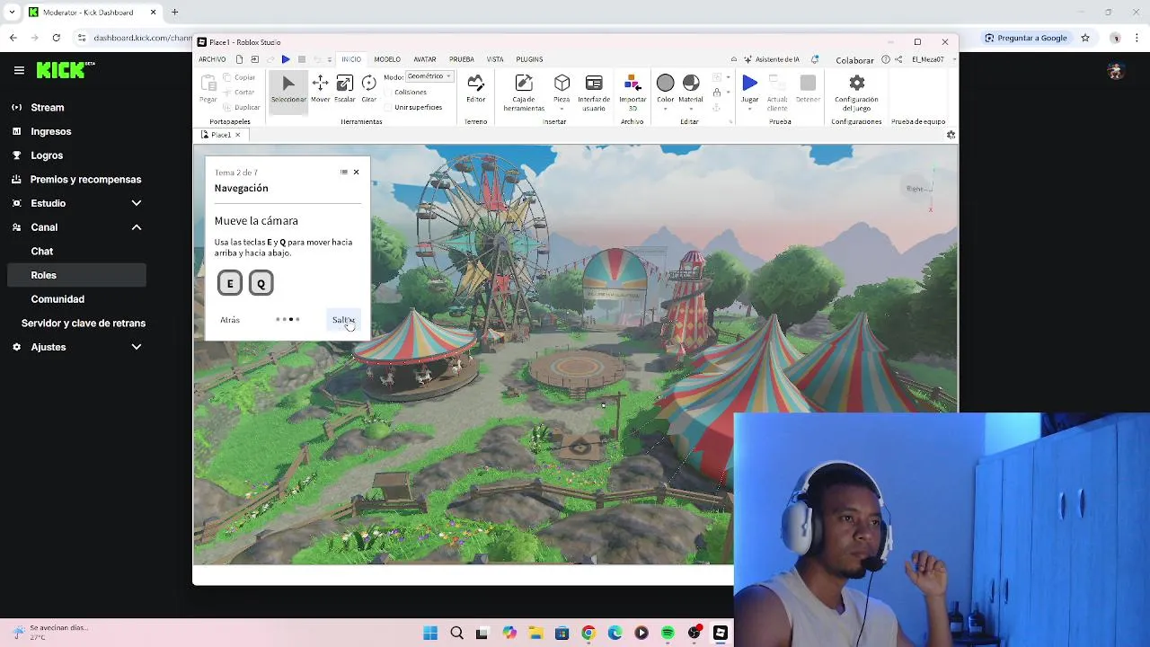Click Atrás in the tutorial panel
Screen dimensions: 1150x647
230,320
